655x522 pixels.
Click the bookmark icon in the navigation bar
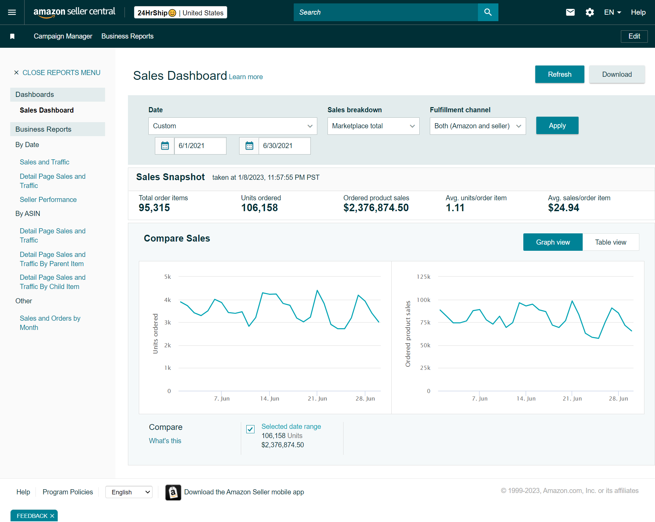point(12,36)
